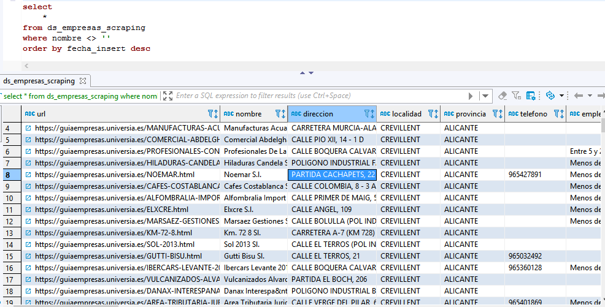The height and width of the screenshot is (307, 605).
Task: Open filter and sort for provincia column
Action: point(498,113)
